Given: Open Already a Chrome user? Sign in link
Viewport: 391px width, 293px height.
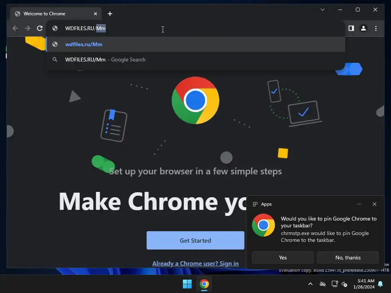Looking at the screenshot, I should pyautogui.click(x=195, y=263).
